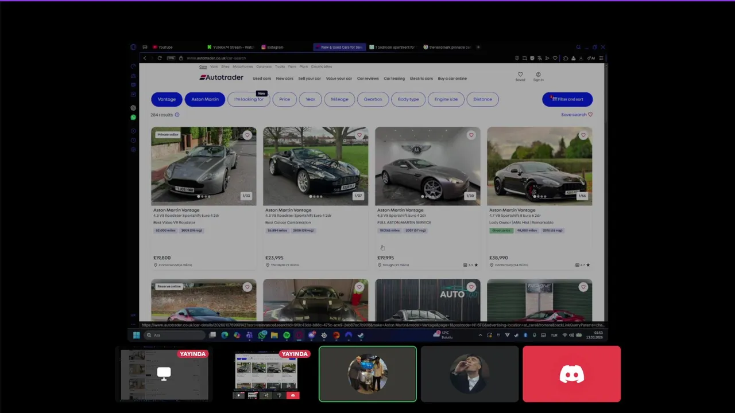Select the participant tile with drinking avatar
Viewport: 735px width, 413px height.
tap(470, 374)
